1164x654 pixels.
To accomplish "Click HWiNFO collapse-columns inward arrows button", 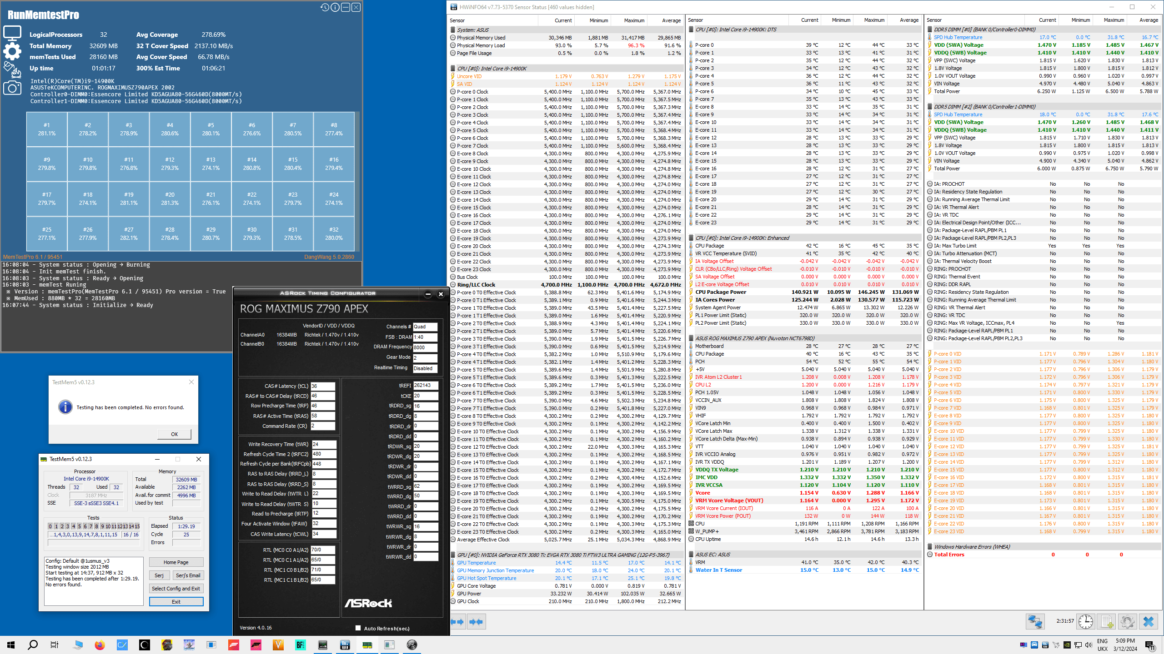I will point(476,622).
